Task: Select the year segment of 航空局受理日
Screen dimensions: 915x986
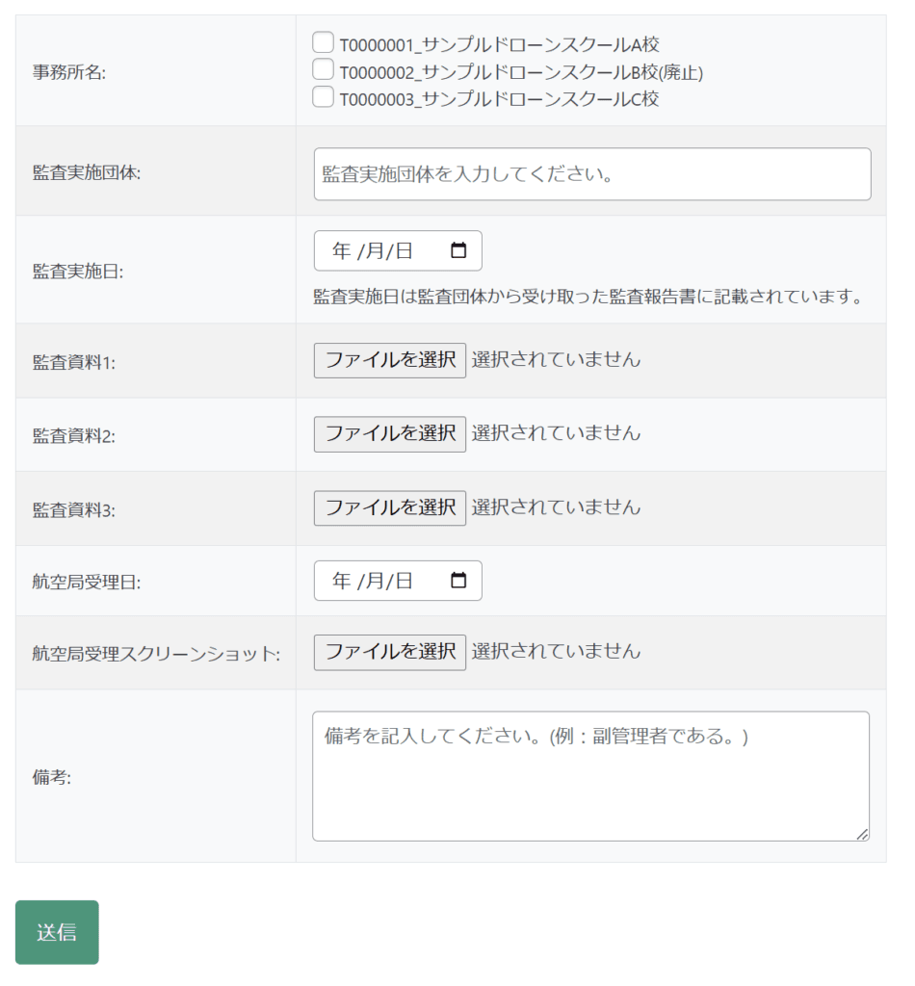Action: coord(341,581)
